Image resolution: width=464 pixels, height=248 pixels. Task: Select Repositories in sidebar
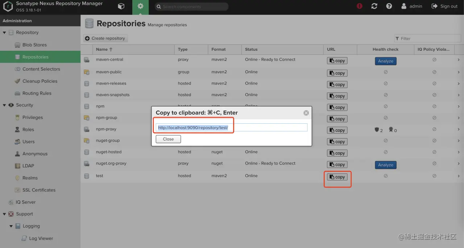coord(35,57)
